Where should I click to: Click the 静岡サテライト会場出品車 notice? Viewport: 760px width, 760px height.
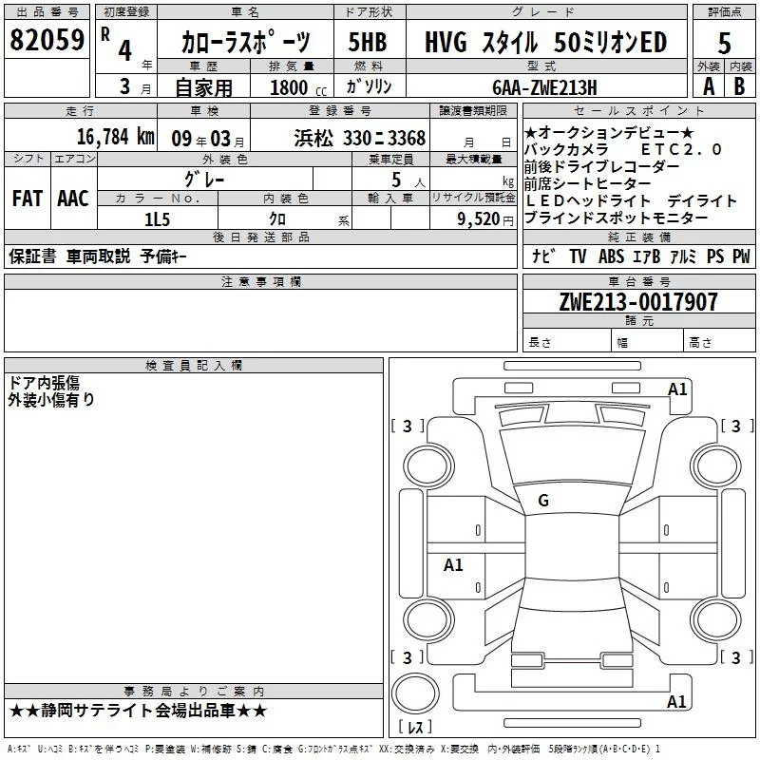pos(138,711)
